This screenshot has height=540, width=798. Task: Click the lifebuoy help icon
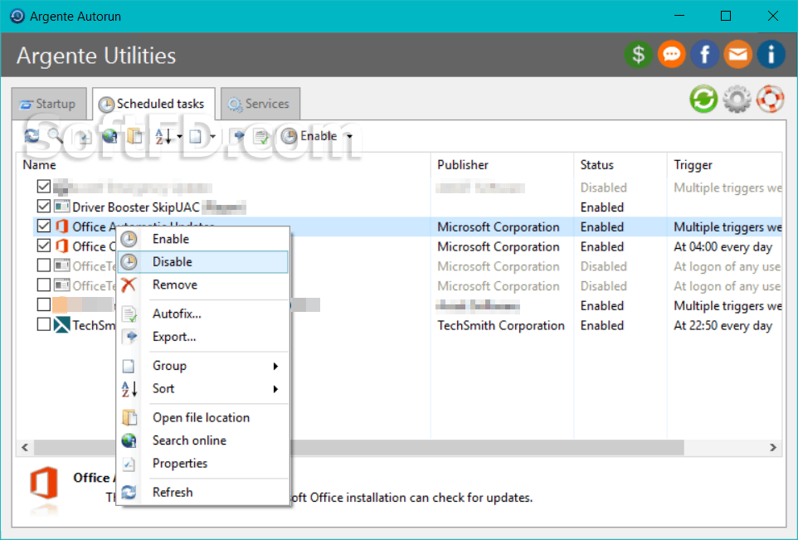770,99
